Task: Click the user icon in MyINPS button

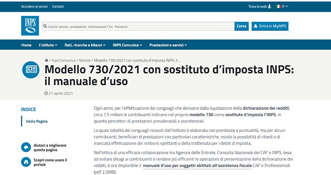Action: click(255, 26)
